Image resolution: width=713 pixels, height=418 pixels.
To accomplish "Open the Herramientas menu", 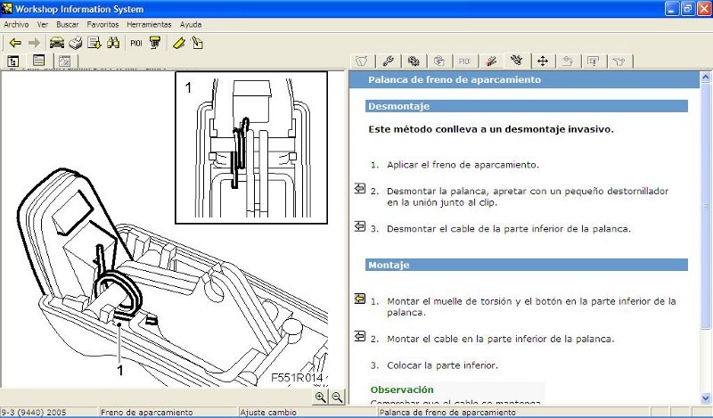I will (149, 24).
